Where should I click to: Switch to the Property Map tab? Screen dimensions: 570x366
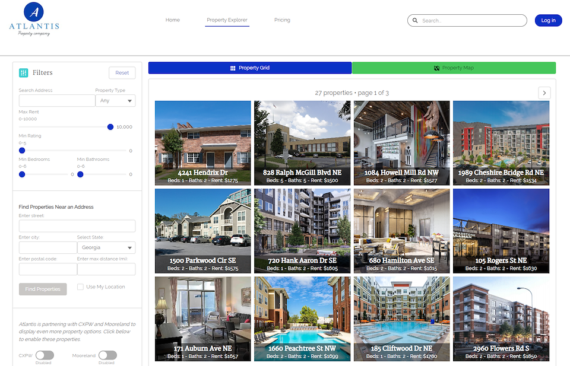tap(454, 68)
